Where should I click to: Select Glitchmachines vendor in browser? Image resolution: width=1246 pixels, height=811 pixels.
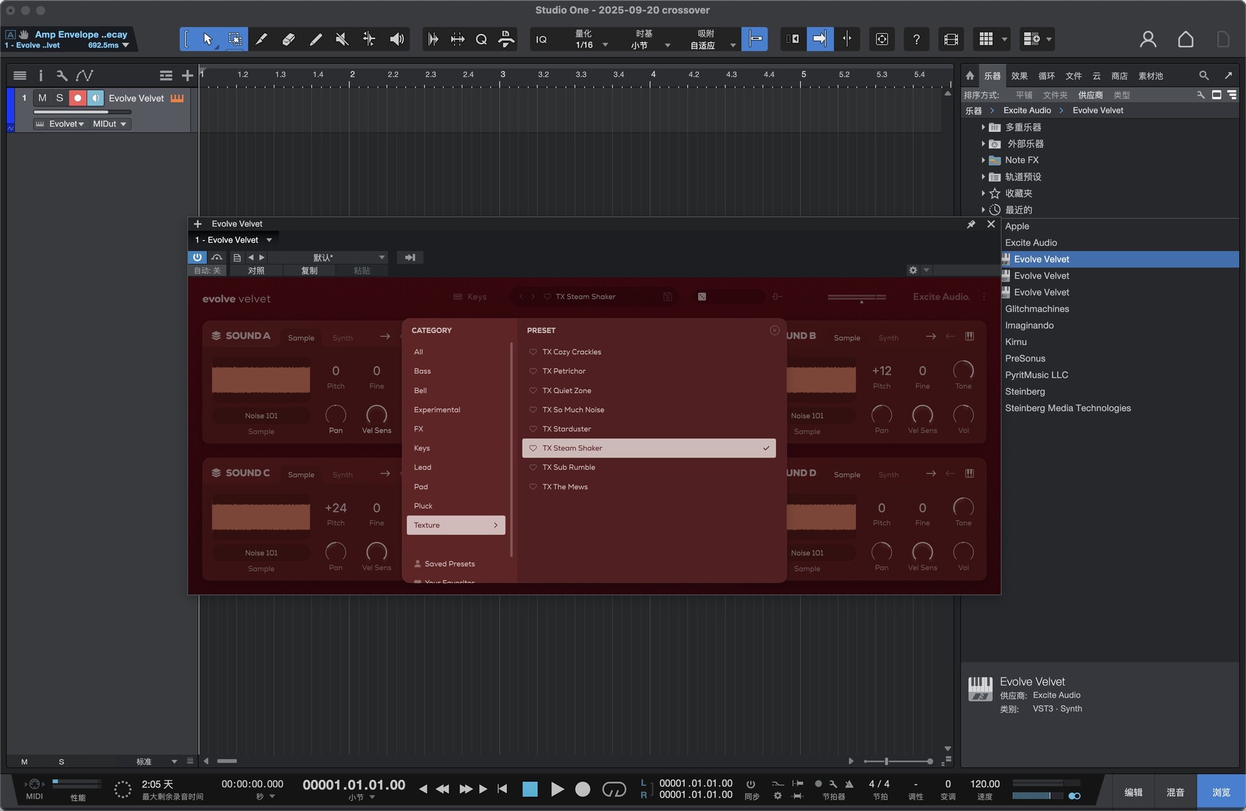click(1037, 309)
